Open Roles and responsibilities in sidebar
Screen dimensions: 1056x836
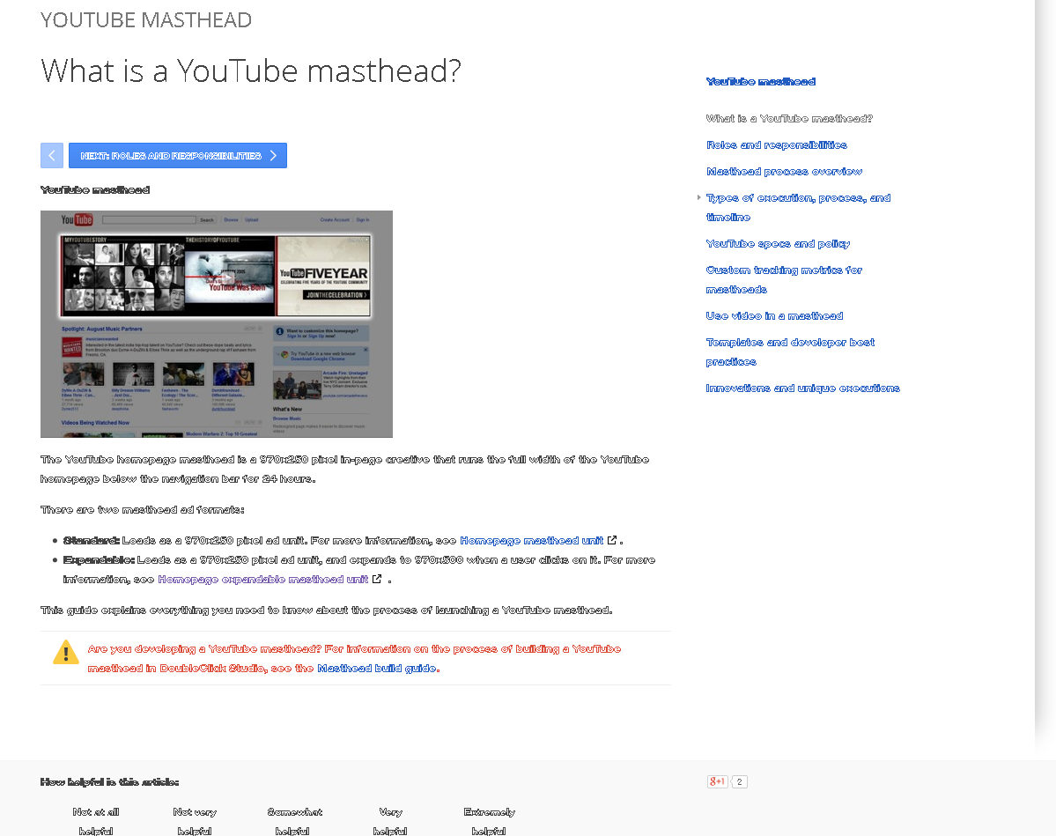click(777, 144)
